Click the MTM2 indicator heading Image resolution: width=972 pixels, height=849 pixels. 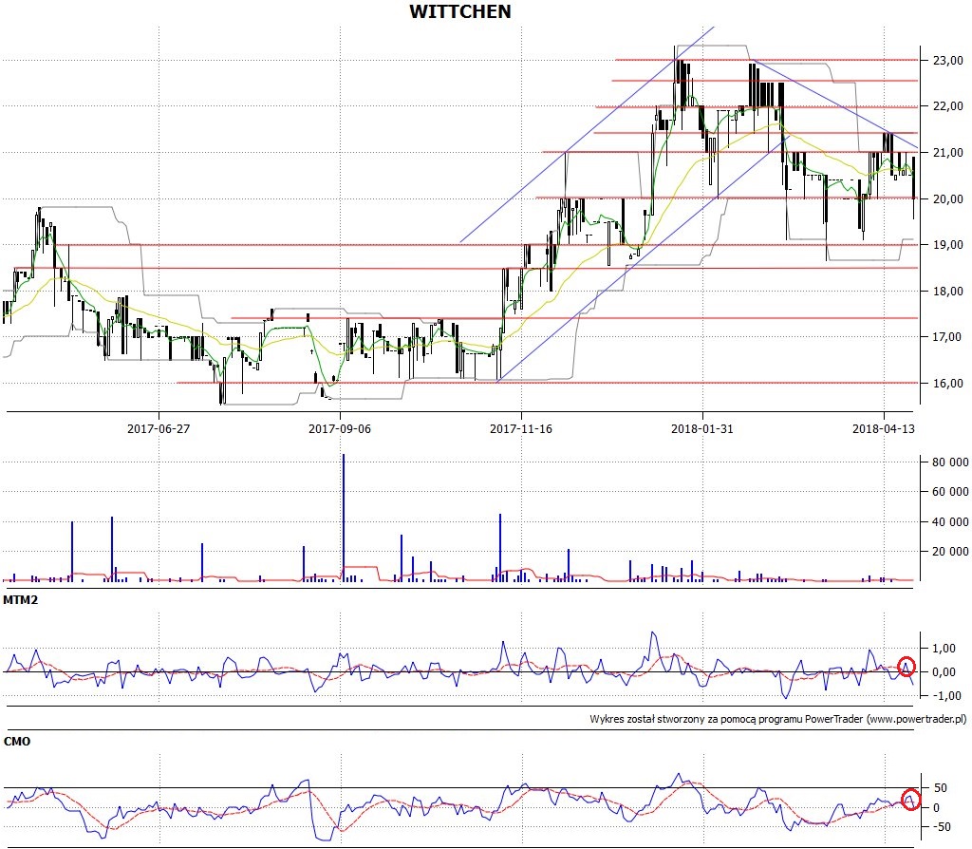click(21, 599)
